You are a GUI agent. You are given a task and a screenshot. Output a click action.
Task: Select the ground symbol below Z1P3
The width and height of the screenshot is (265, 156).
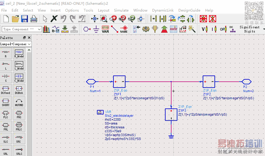pyautogui.click(x=171, y=136)
